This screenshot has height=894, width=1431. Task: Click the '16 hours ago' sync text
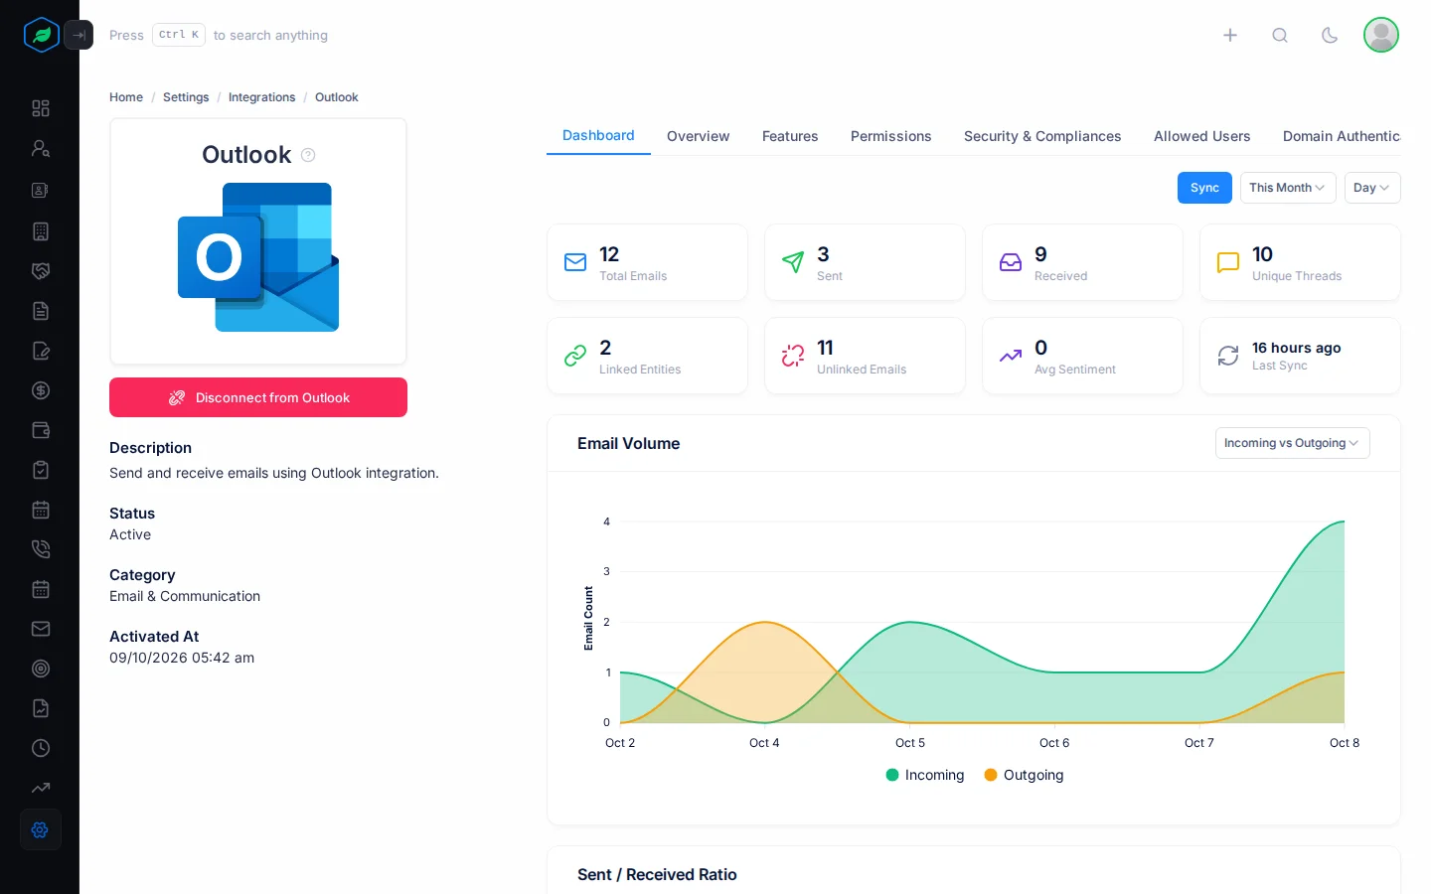tap(1296, 348)
